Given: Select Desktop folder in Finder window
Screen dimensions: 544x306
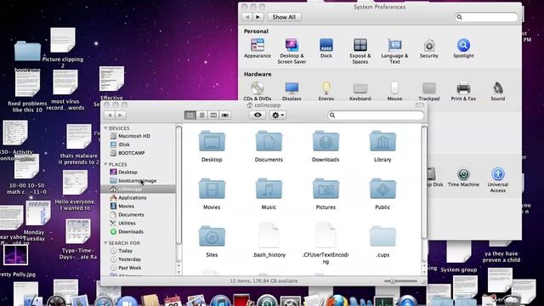Looking at the screenshot, I should tap(212, 146).
